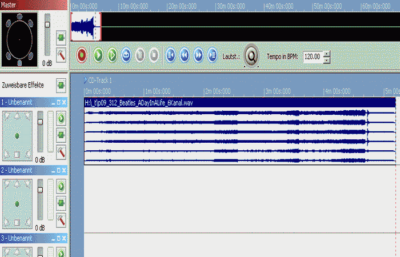Click the blue Fast Forward icon
400x257 pixels.
[198, 55]
